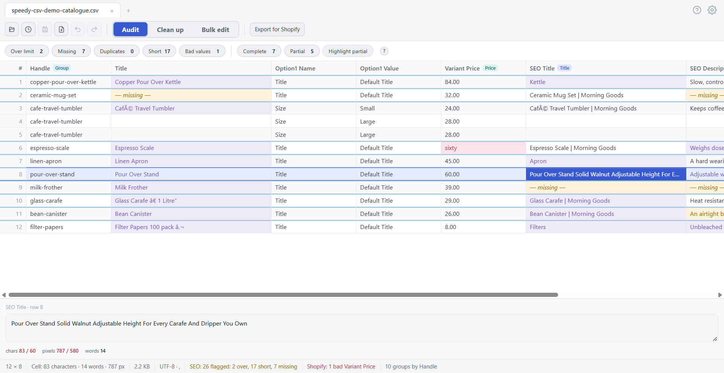The image size is (724, 373).
Task: Click the SEO Title column header
Action: pos(606,68)
